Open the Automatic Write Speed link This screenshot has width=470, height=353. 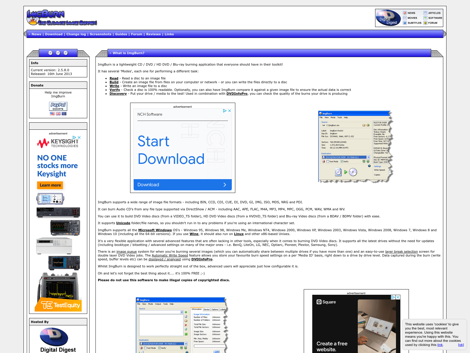coord(170,255)
